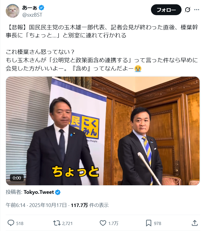Viewport: 205px width, 231px height.
Task: Toggle the bookmark icon
Action: click(149, 223)
